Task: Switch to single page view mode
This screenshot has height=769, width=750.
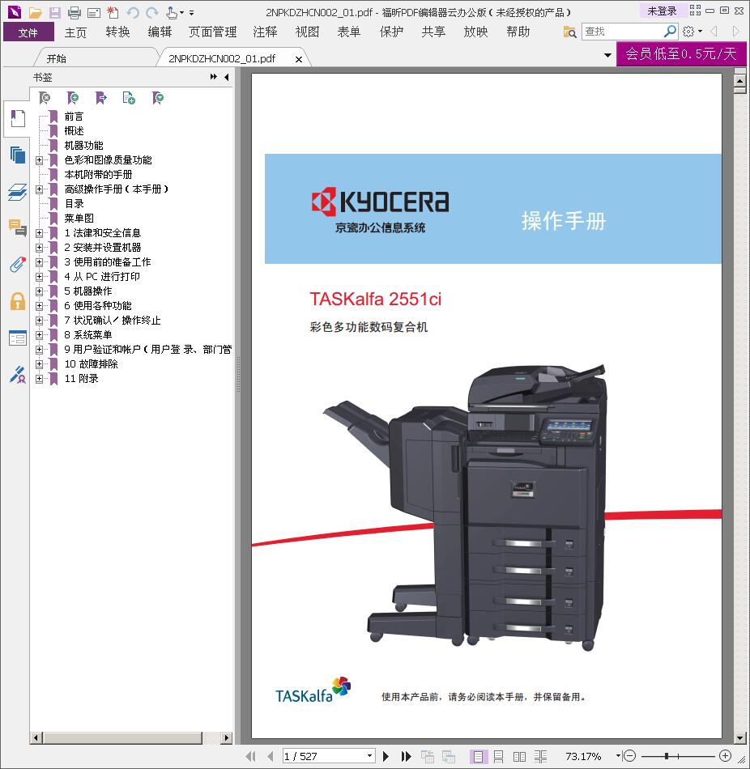Action: point(478,756)
